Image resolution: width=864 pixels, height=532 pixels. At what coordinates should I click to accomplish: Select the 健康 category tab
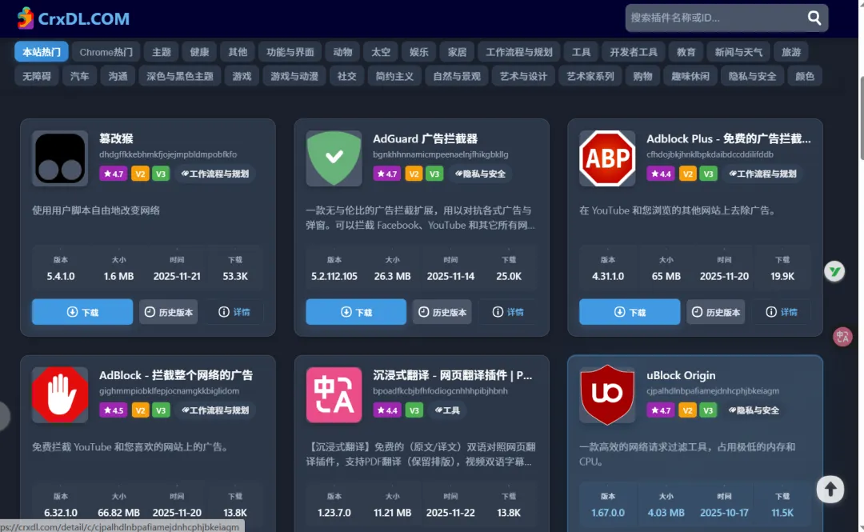click(x=199, y=52)
